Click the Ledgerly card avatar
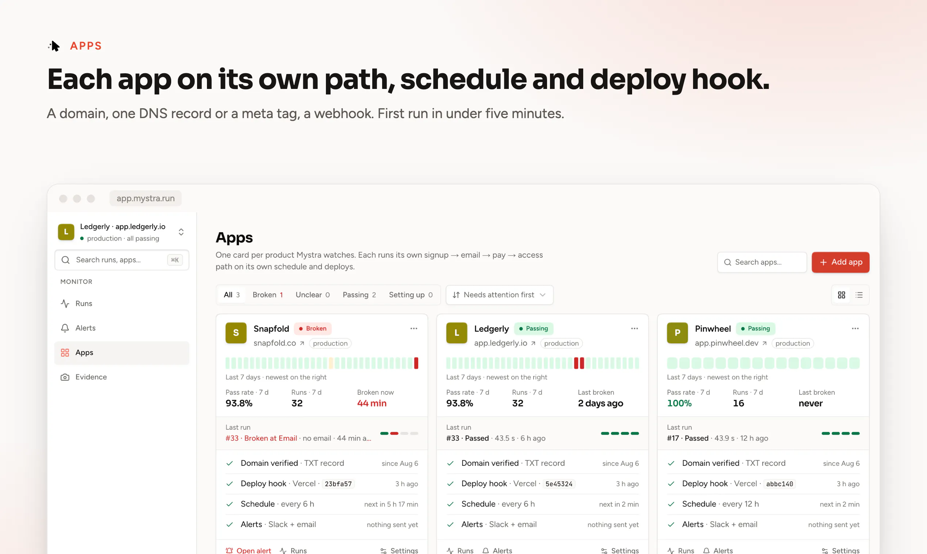Screen dimensions: 927x554 click(457, 333)
